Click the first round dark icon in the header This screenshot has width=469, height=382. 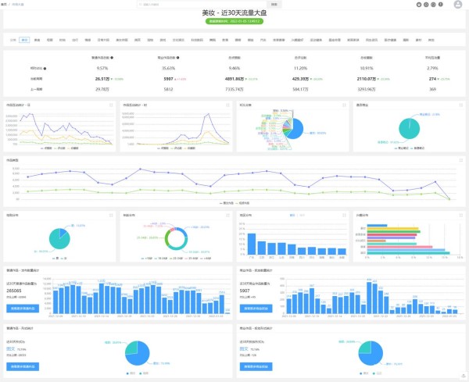(x=419, y=5)
